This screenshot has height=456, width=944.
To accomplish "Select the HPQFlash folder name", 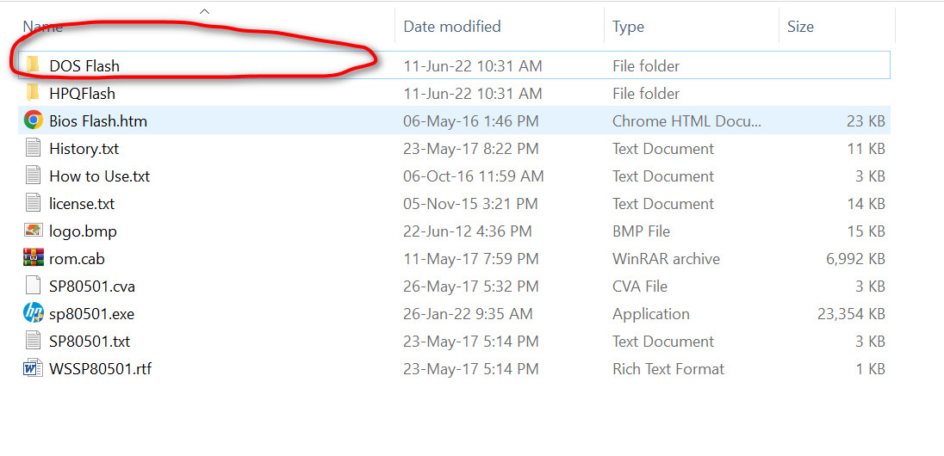I will 82,93.
